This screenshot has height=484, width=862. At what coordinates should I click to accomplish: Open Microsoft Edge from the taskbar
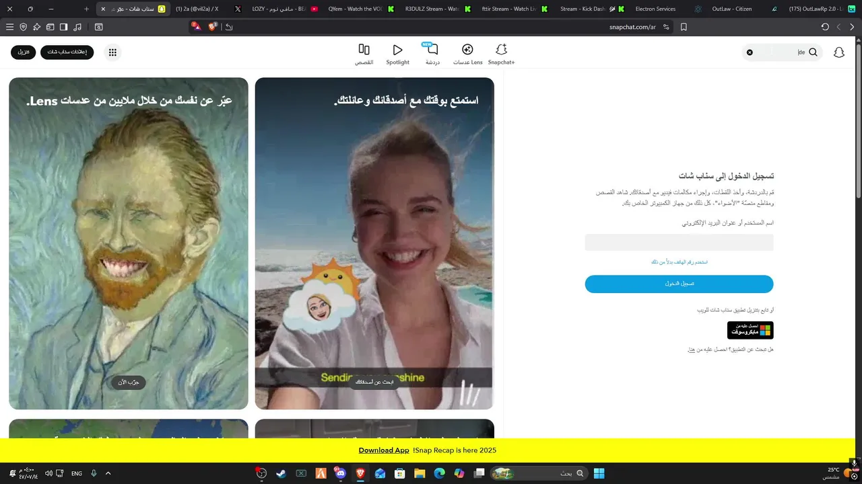click(x=439, y=473)
